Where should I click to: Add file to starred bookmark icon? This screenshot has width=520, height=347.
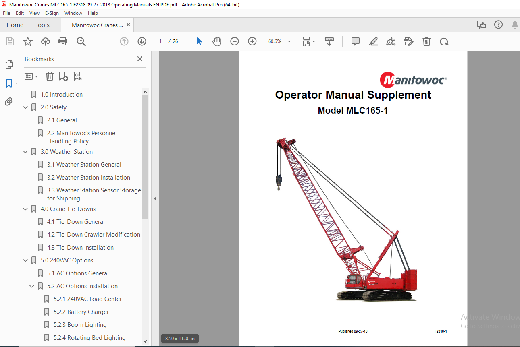point(27,41)
